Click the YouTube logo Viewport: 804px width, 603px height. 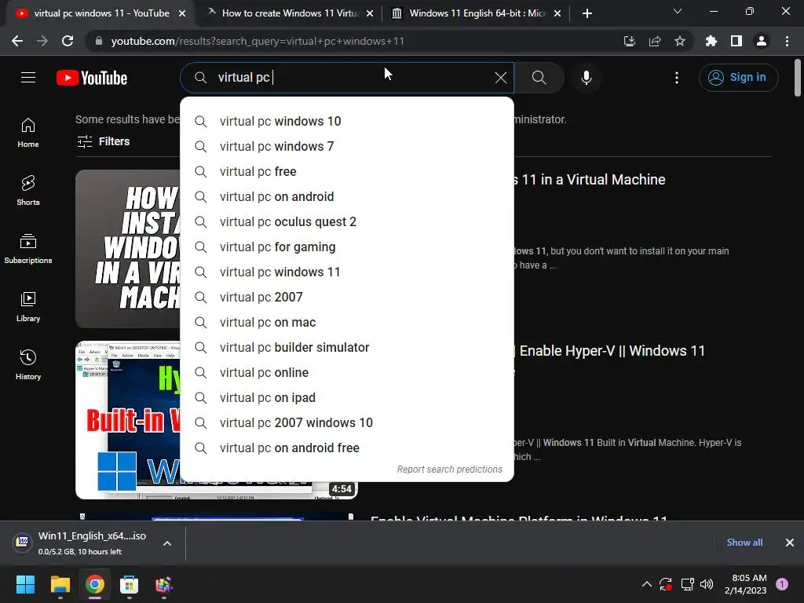pos(92,78)
